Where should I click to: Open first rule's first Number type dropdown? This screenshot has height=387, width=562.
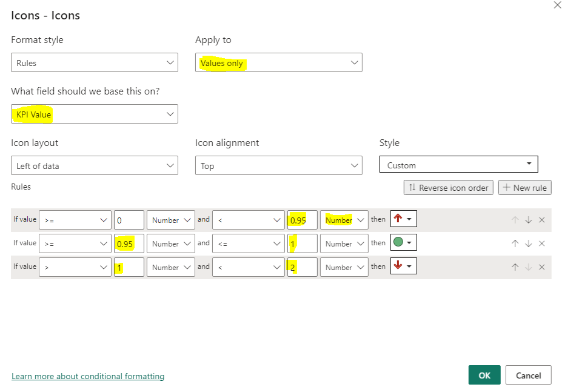171,220
